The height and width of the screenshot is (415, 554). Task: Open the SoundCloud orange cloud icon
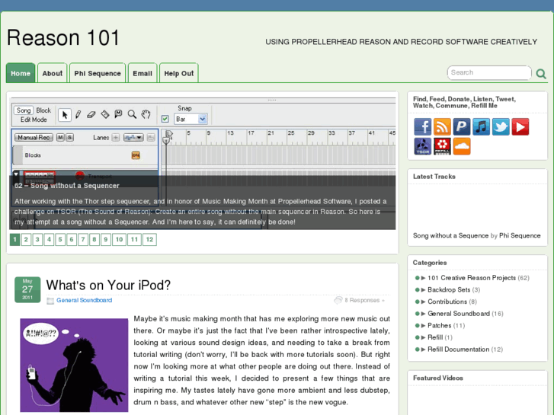click(462, 146)
